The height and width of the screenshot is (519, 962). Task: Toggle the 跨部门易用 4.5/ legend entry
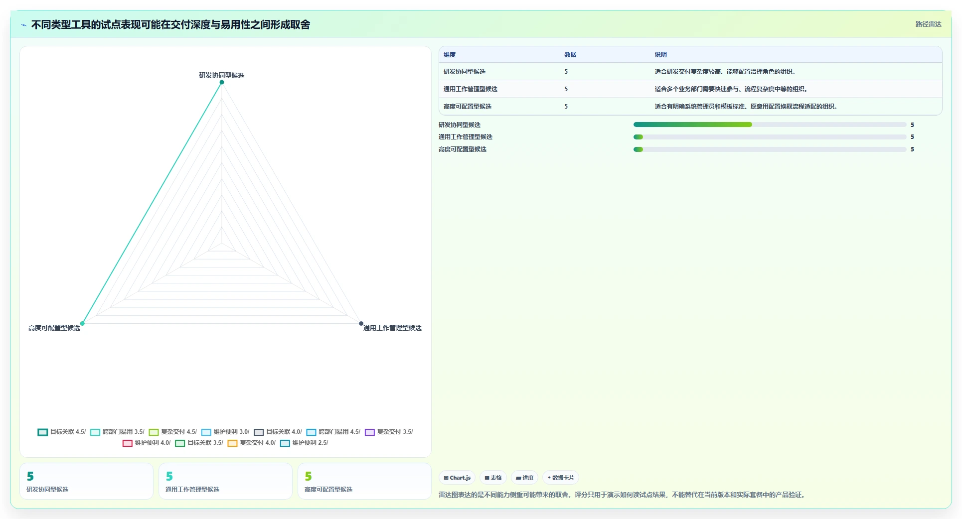(333, 432)
